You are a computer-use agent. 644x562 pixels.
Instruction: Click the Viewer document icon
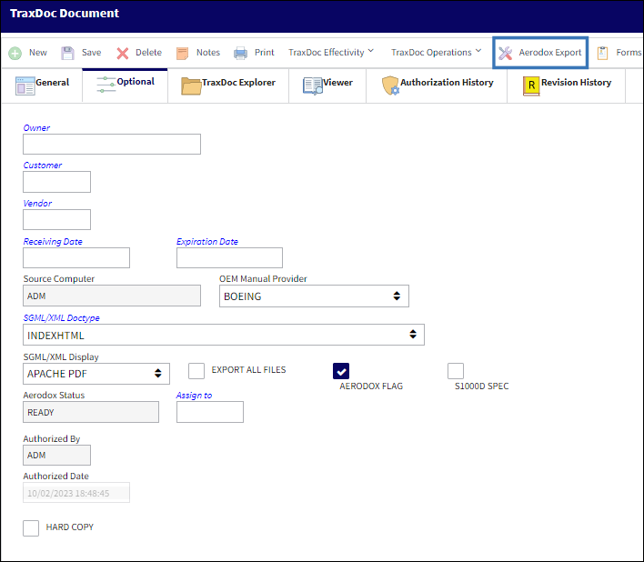313,85
